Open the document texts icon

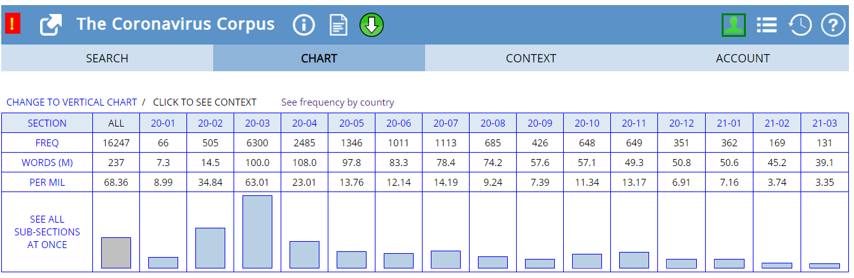[339, 25]
